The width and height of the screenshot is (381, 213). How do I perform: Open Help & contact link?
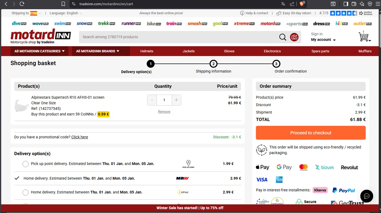[x=254, y=13]
